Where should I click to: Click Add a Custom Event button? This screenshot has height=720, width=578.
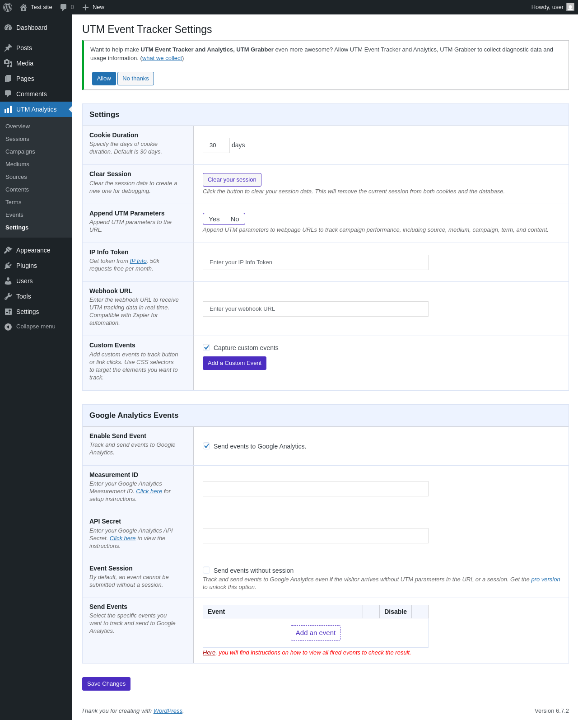[234, 363]
